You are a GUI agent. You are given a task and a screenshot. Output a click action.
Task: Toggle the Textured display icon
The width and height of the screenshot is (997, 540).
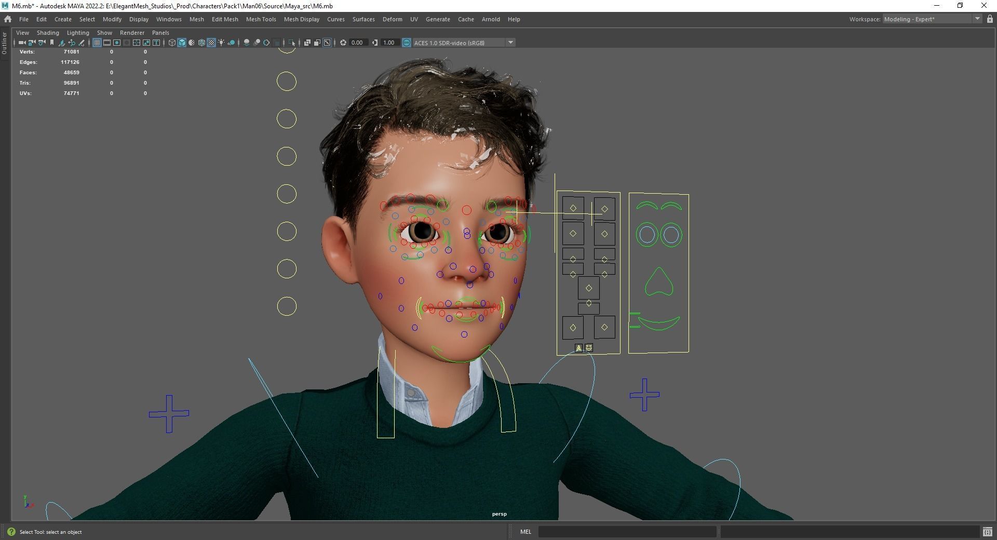coord(211,43)
